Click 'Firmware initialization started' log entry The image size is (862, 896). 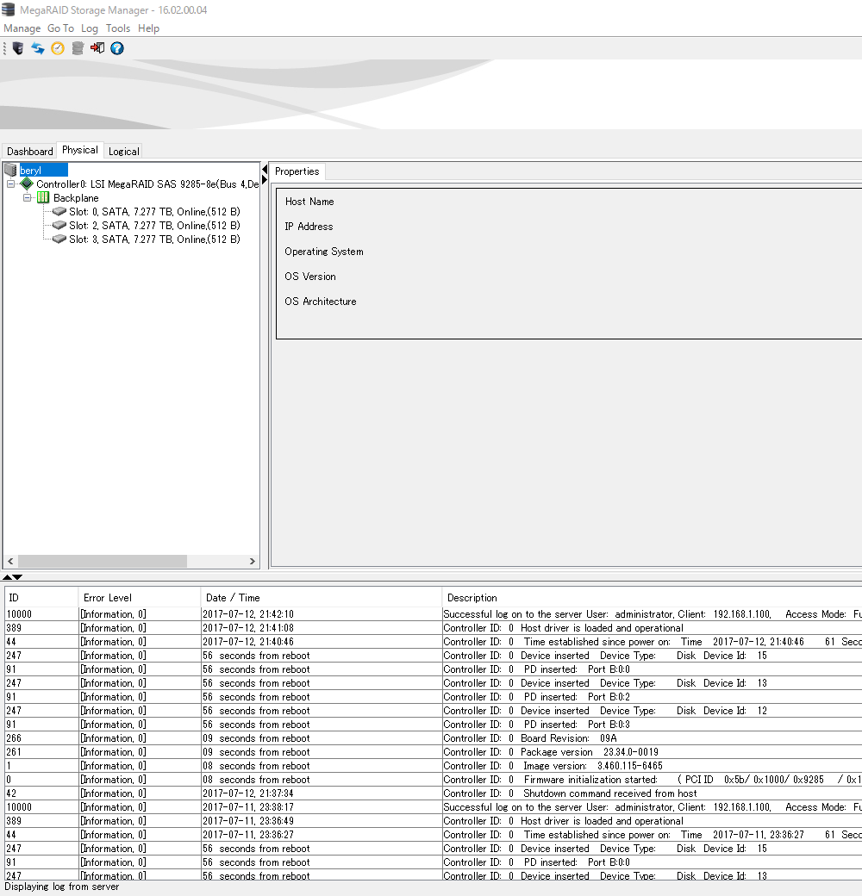(x=653, y=779)
